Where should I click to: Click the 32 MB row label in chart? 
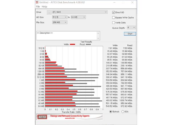tap(41, 100)
